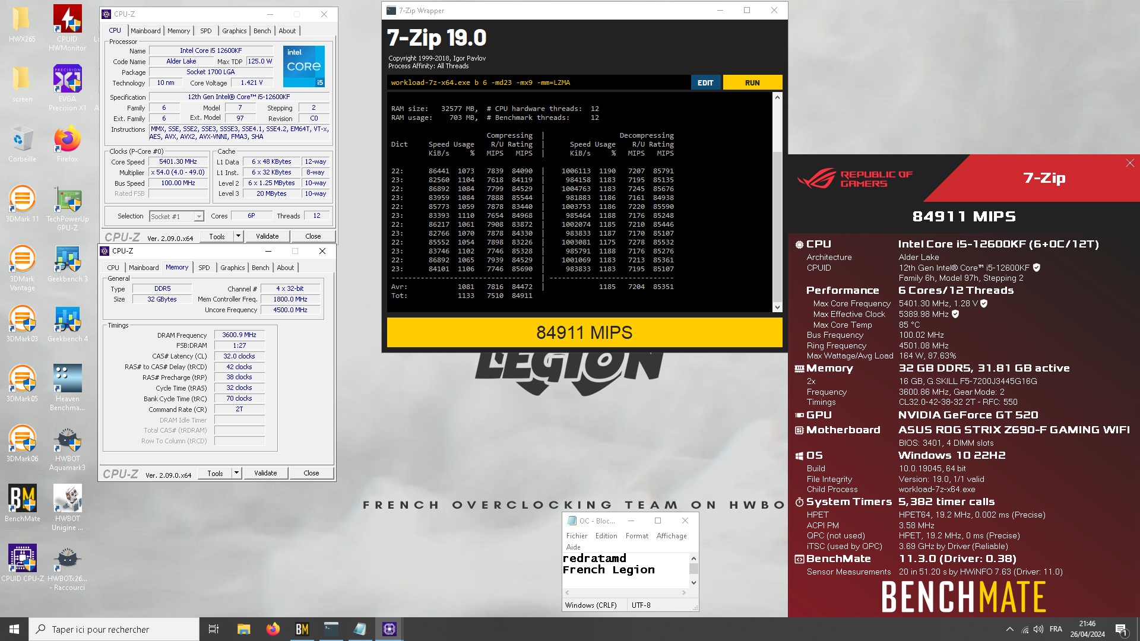Launch Firefox from desktop
Viewport: 1140px width, 641px height.
click(x=67, y=144)
